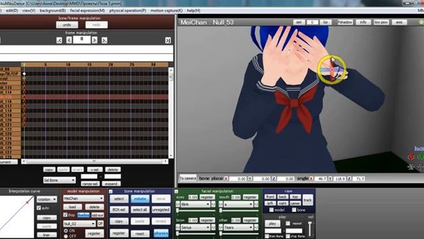The width and height of the screenshot is (424, 239).
Task: Click green Y icon next to angle
Action: click(x=330, y=179)
